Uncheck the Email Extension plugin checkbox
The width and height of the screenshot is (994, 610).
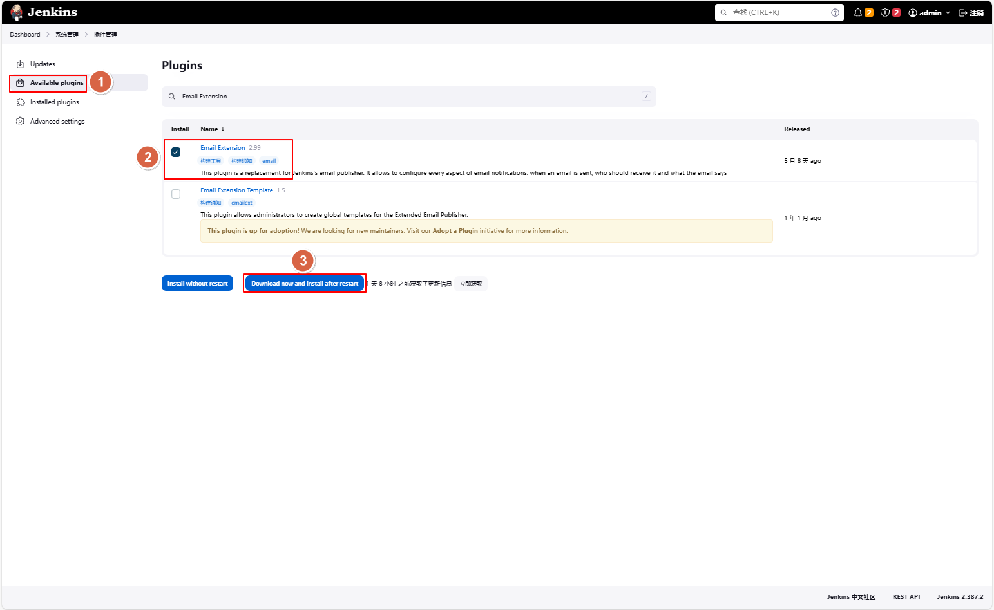[x=176, y=152]
